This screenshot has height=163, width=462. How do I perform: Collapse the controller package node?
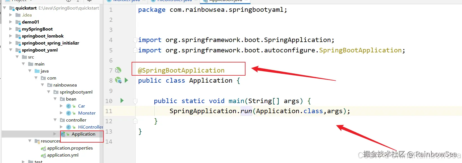[x=55, y=120]
